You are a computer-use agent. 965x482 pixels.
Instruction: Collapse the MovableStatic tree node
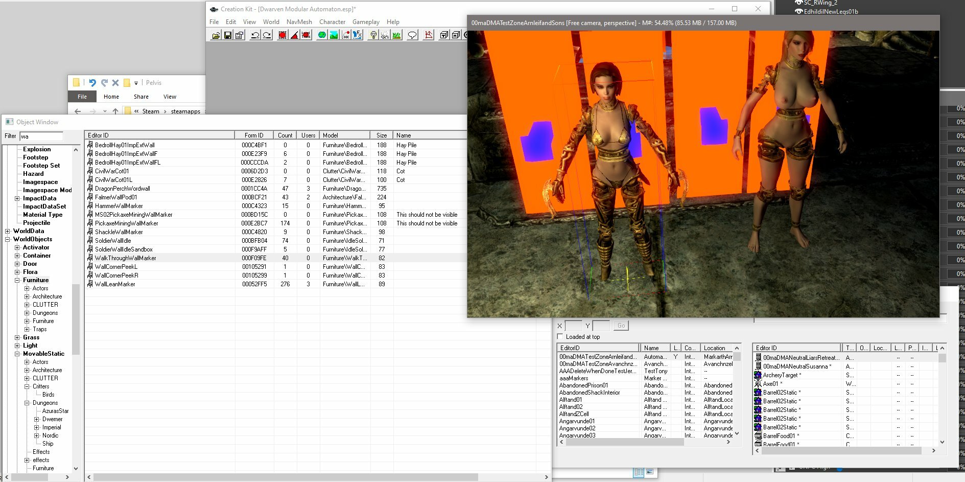point(17,354)
